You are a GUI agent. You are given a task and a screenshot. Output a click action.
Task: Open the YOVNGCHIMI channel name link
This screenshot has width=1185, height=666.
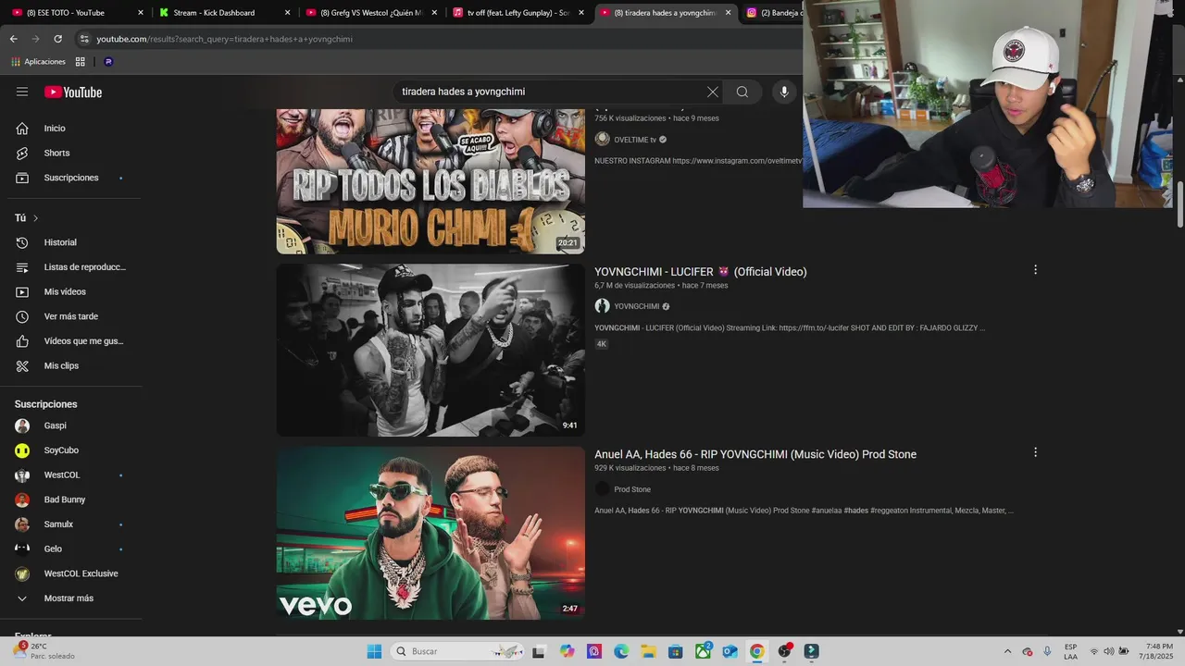point(637,306)
